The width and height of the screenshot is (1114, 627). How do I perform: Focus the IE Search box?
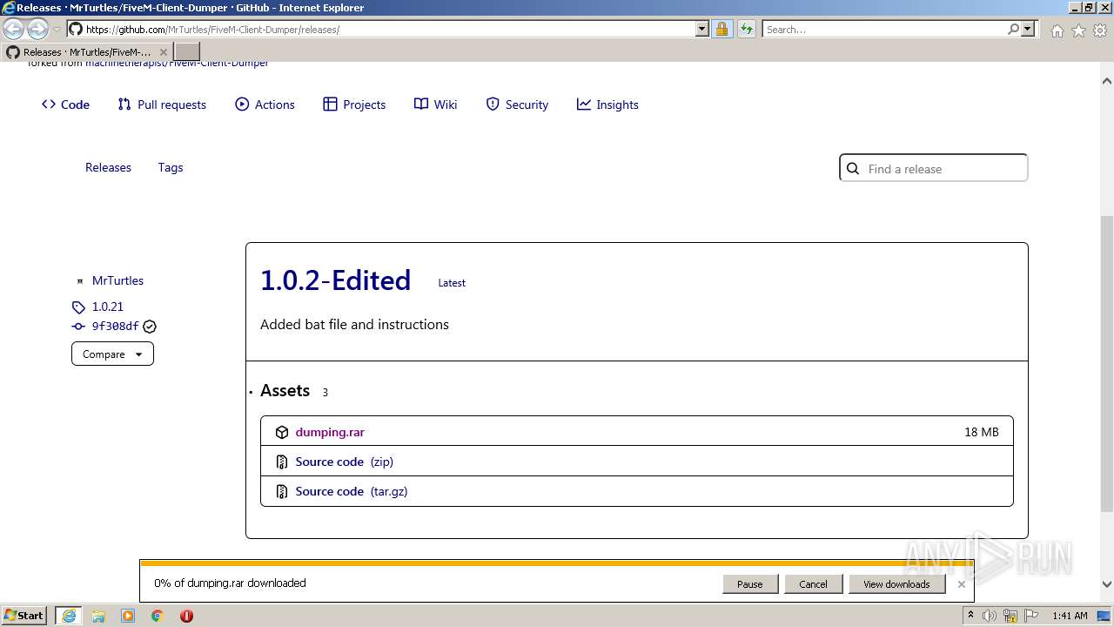tap(883, 29)
